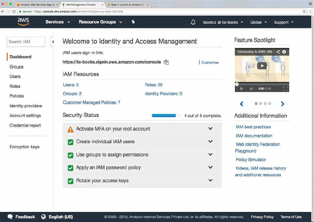Screen dimensions: 314x222
Task: Open the IAM best practices link
Action: click(x=253, y=127)
